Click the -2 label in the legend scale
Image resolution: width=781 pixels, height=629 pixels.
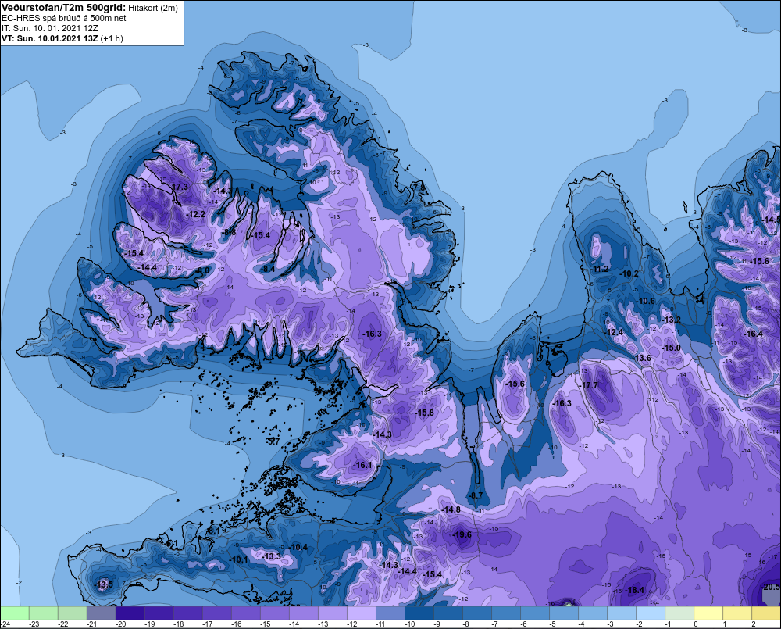pos(639,624)
